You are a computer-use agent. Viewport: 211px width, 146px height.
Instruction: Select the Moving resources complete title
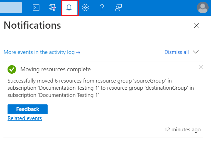(55, 70)
